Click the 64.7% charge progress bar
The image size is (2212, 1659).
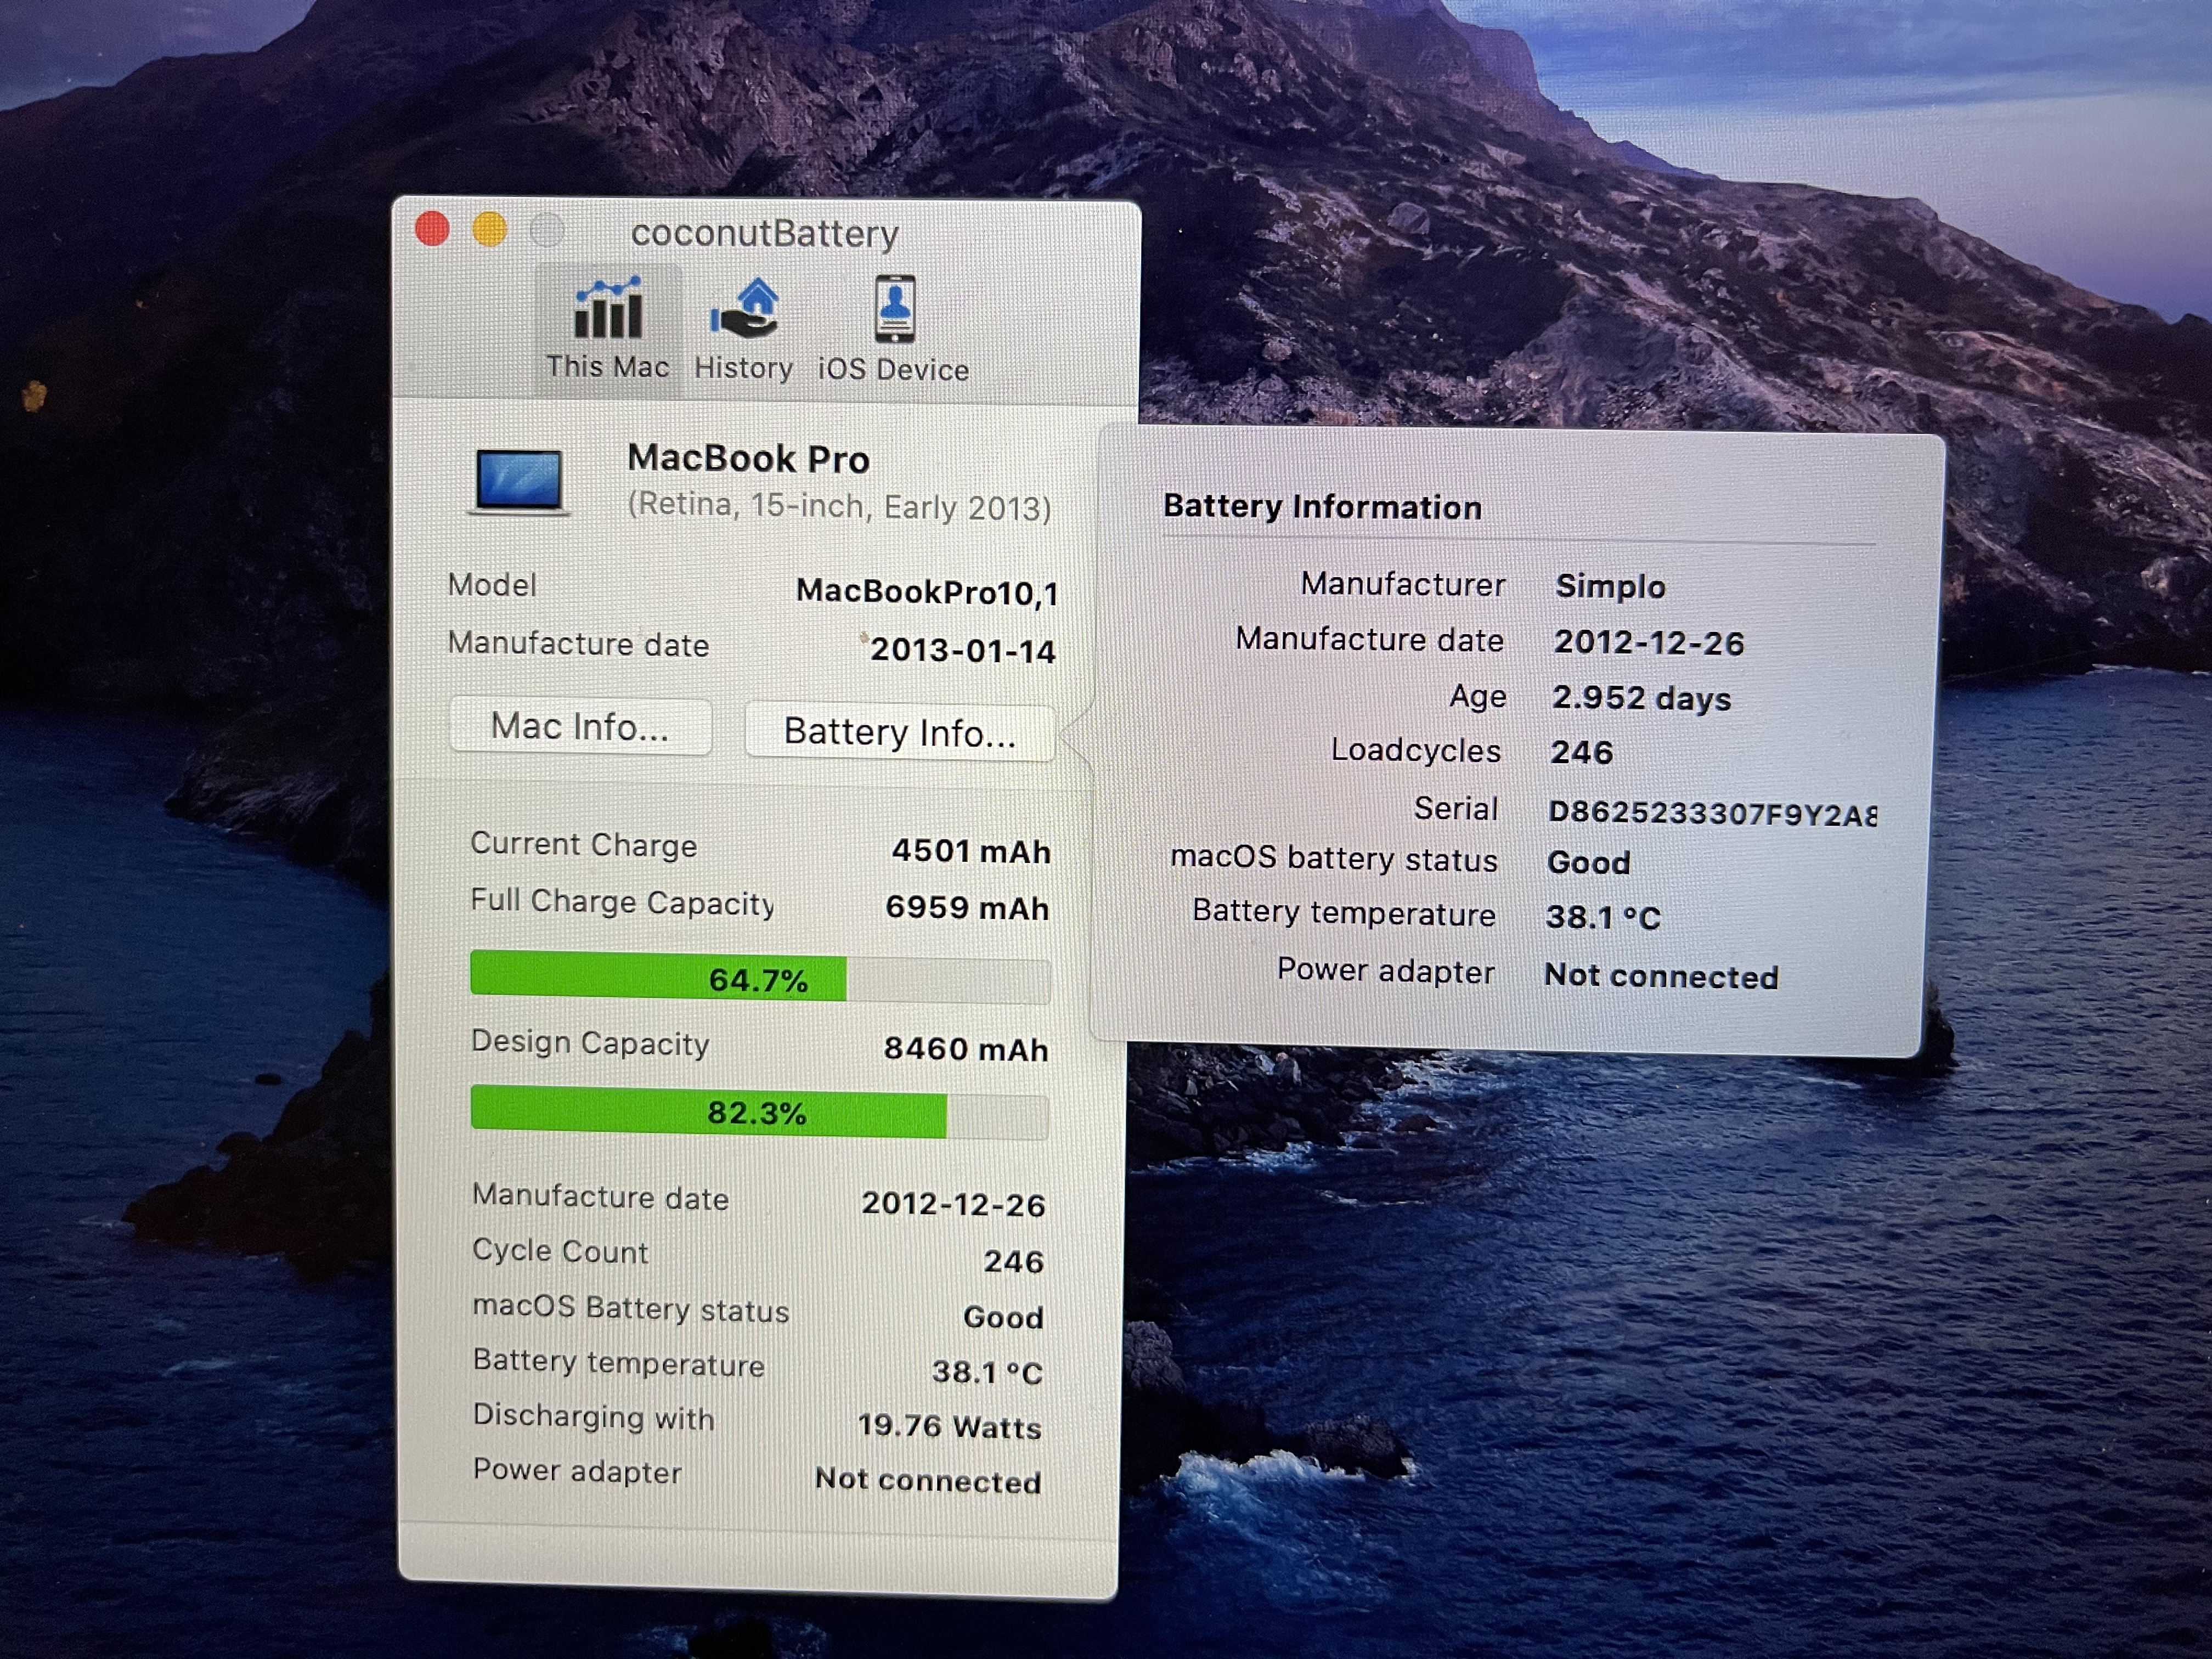[759, 978]
